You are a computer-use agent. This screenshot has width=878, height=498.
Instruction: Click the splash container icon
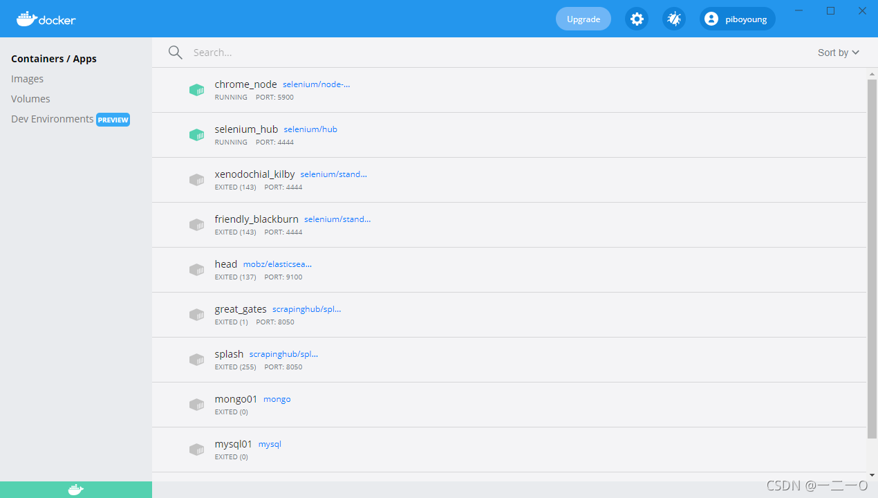(197, 360)
